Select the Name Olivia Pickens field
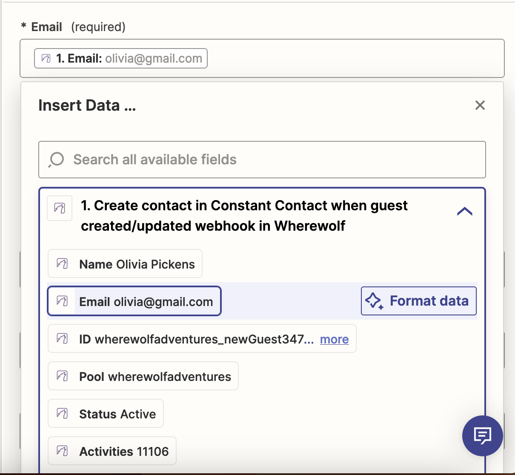This screenshot has width=515, height=475. pyautogui.click(x=125, y=264)
